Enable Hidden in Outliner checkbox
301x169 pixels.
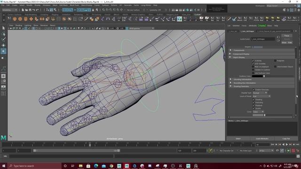[x=253, y=70]
